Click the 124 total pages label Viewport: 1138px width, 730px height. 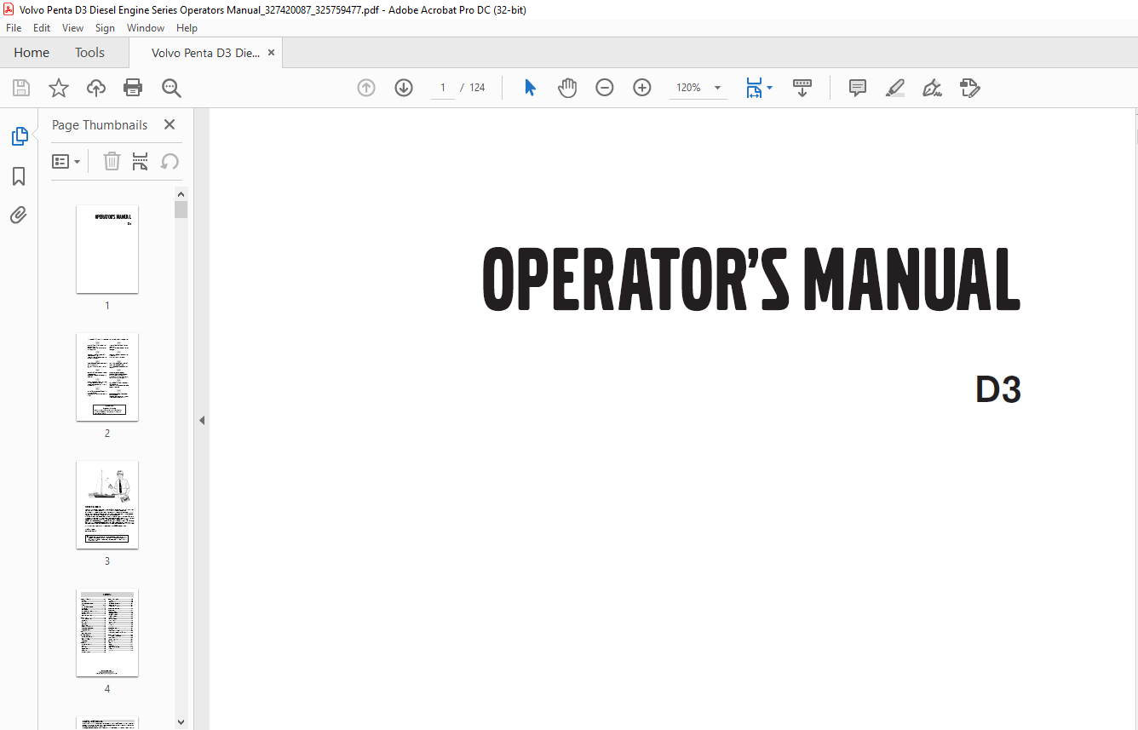click(x=477, y=88)
